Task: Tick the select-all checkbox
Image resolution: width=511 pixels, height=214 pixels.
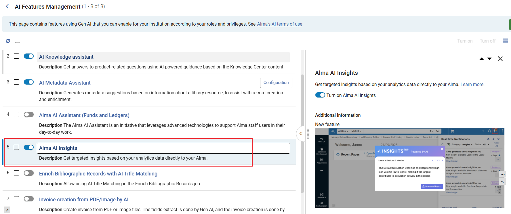Action: (x=18, y=40)
